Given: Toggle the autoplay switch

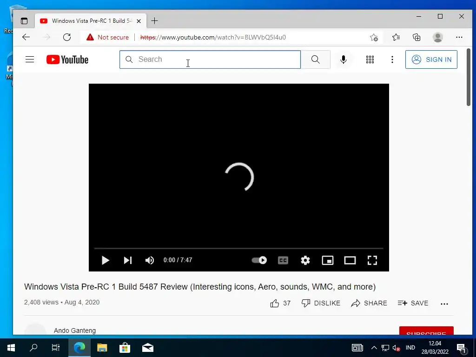Looking at the screenshot, I should point(259,260).
